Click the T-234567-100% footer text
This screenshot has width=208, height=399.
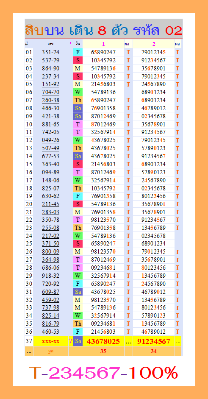click(x=103, y=373)
